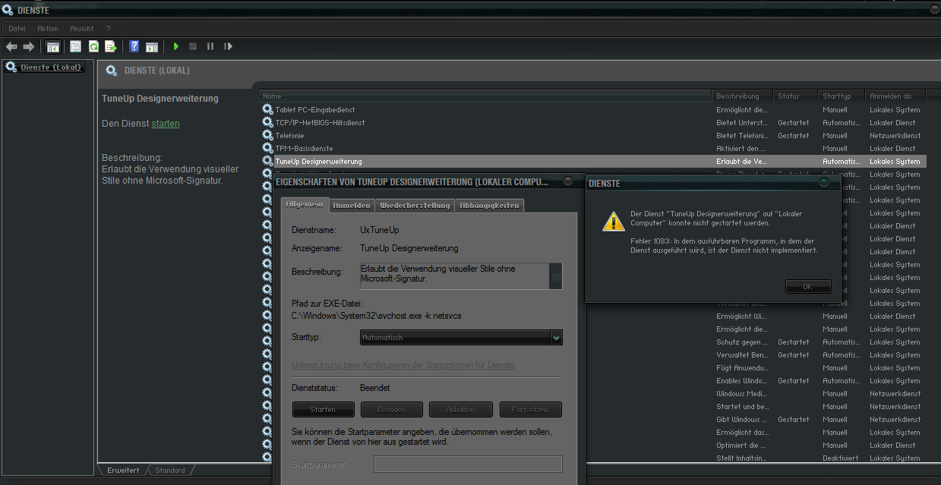Click the Back arrow in toolbar
The image size is (941, 485).
[11, 46]
